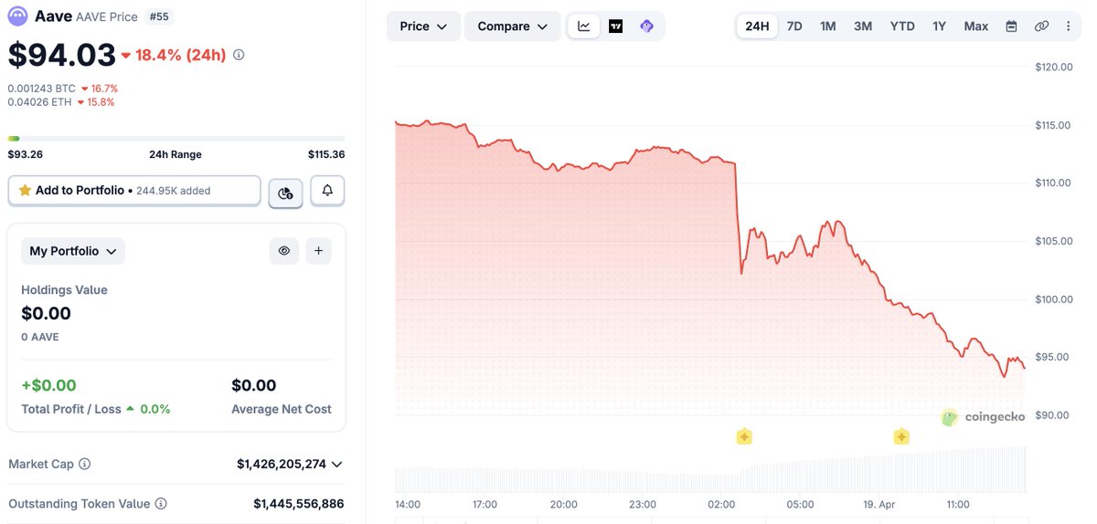Viewport: 1097px width, 524px height.
Task: Open the price alert bell icon
Action: (x=328, y=191)
